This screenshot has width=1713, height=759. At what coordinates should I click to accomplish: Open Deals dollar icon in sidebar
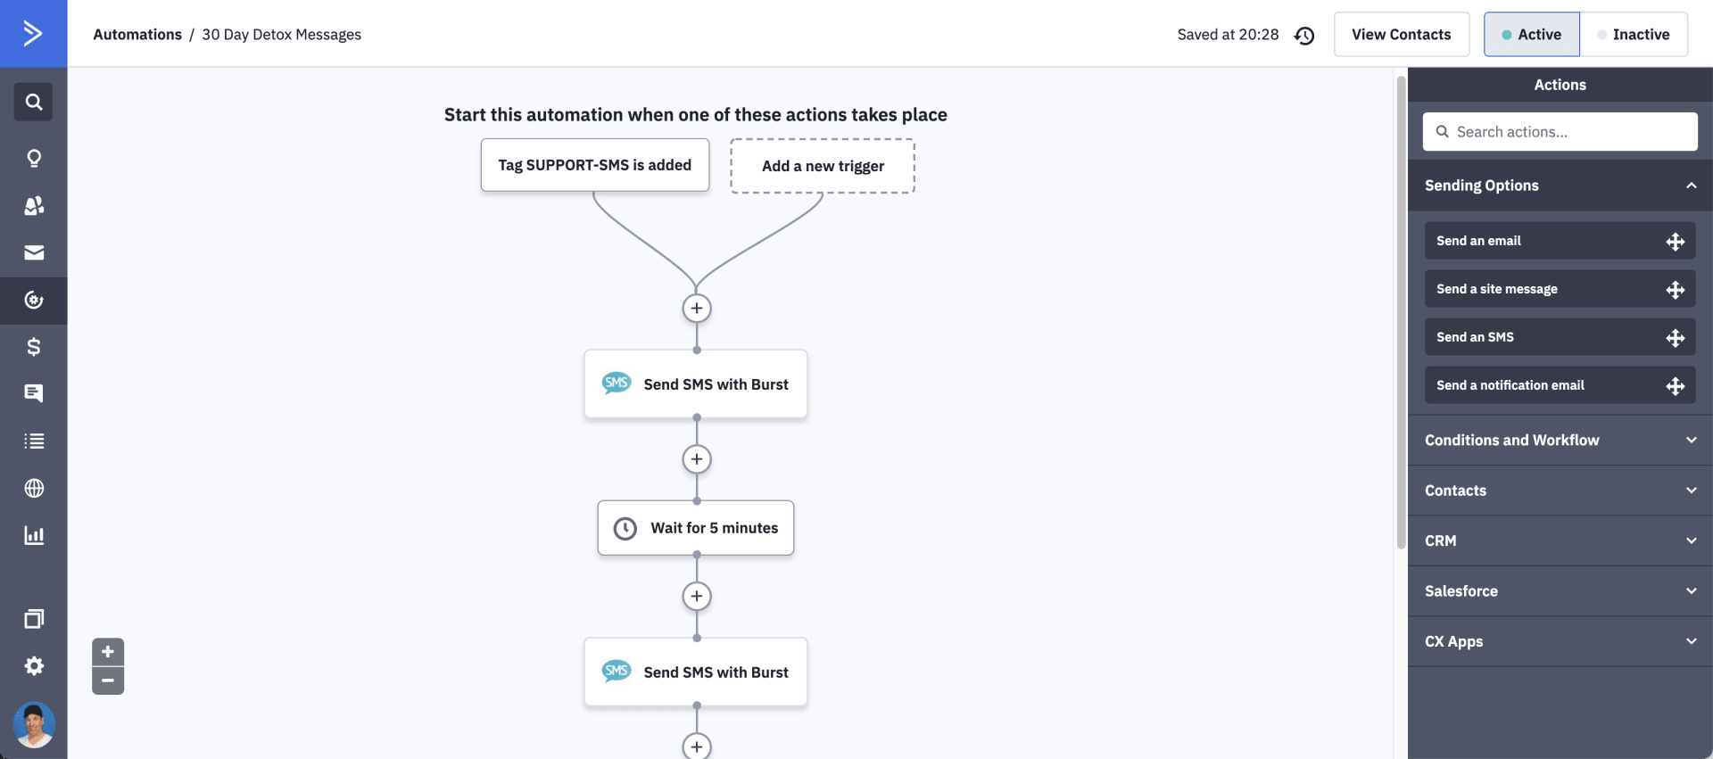pos(34,347)
